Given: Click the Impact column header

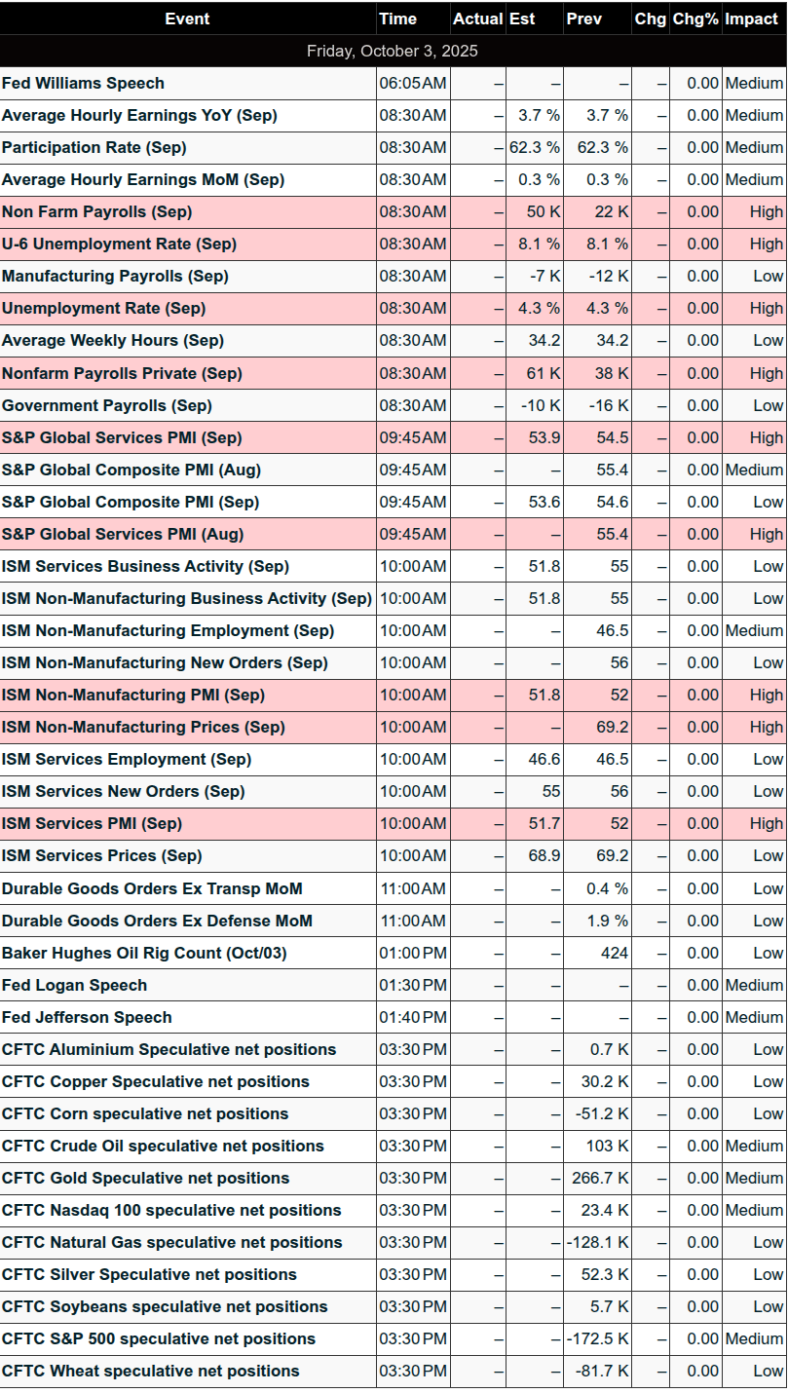Looking at the screenshot, I should click(751, 19).
